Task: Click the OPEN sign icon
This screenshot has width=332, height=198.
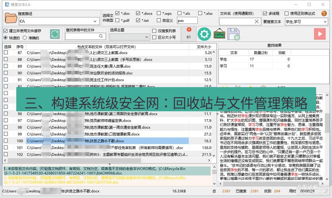Action: point(219,34)
